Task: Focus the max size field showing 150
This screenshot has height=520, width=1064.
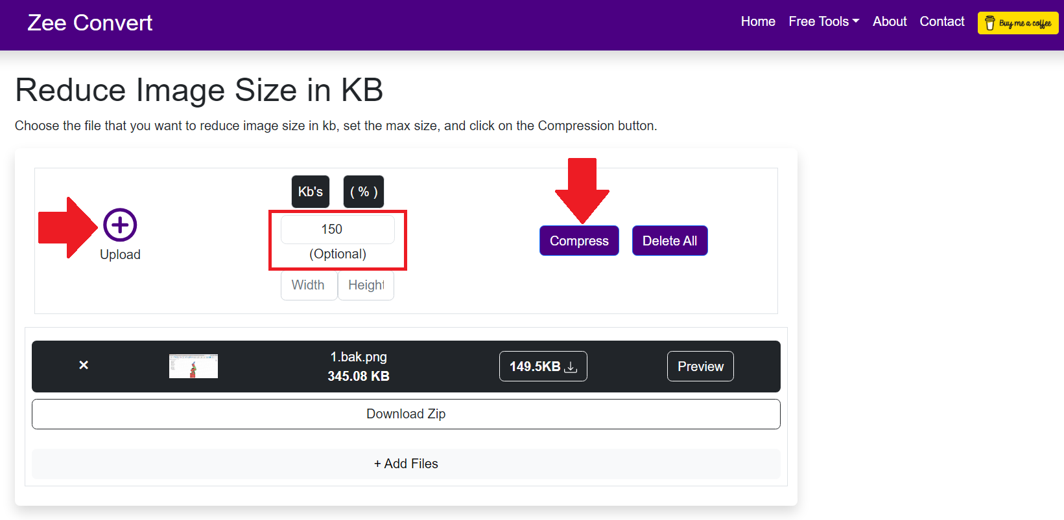Action: pyautogui.click(x=337, y=229)
